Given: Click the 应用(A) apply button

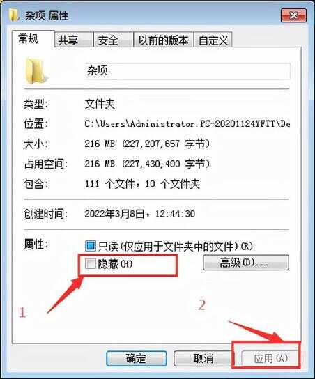Looking at the screenshot, I should tap(270, 358).
